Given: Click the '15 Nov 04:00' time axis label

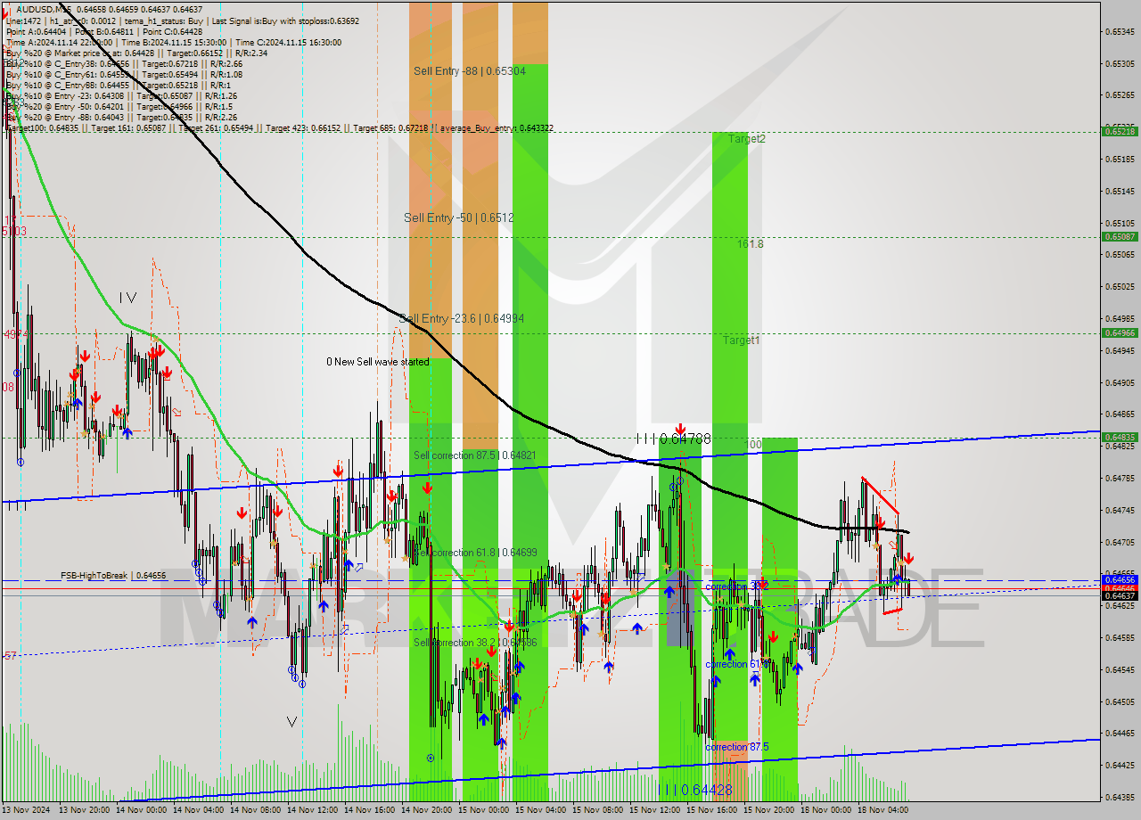Looking at the screenshot, I should [542, 810].
